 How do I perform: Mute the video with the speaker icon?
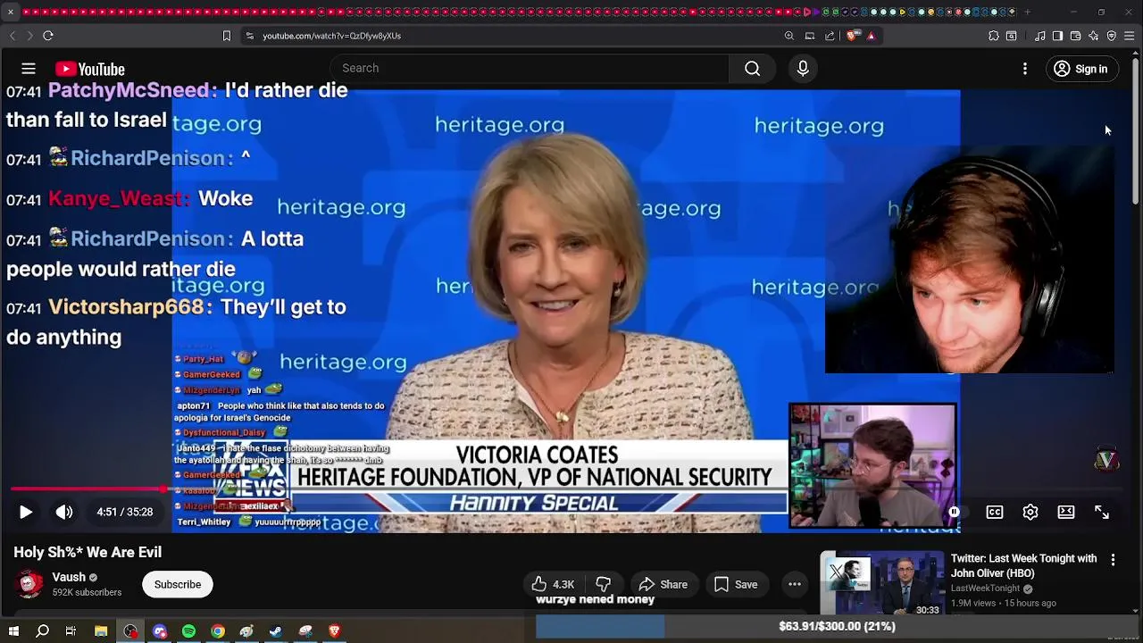point(64,512)
